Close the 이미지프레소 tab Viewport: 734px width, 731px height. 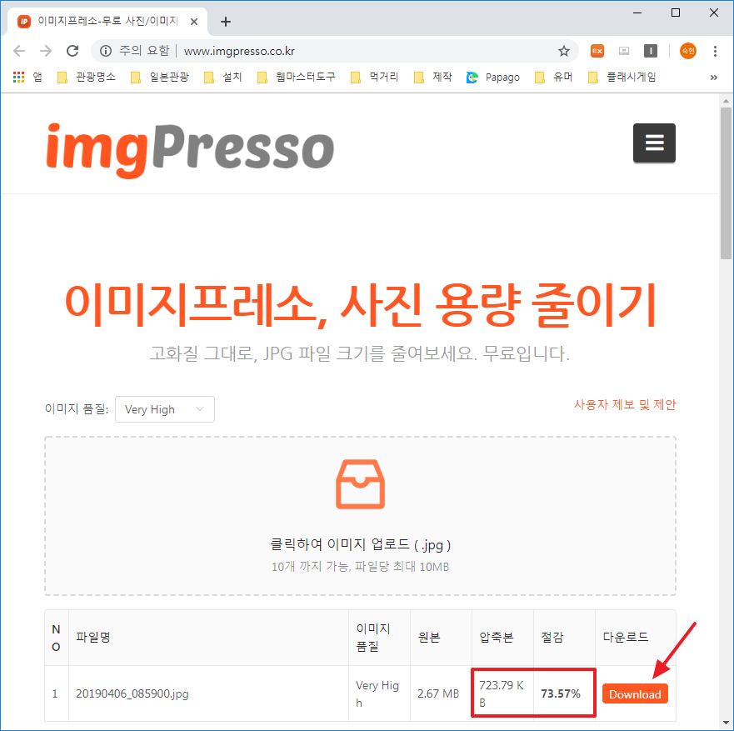194,22
